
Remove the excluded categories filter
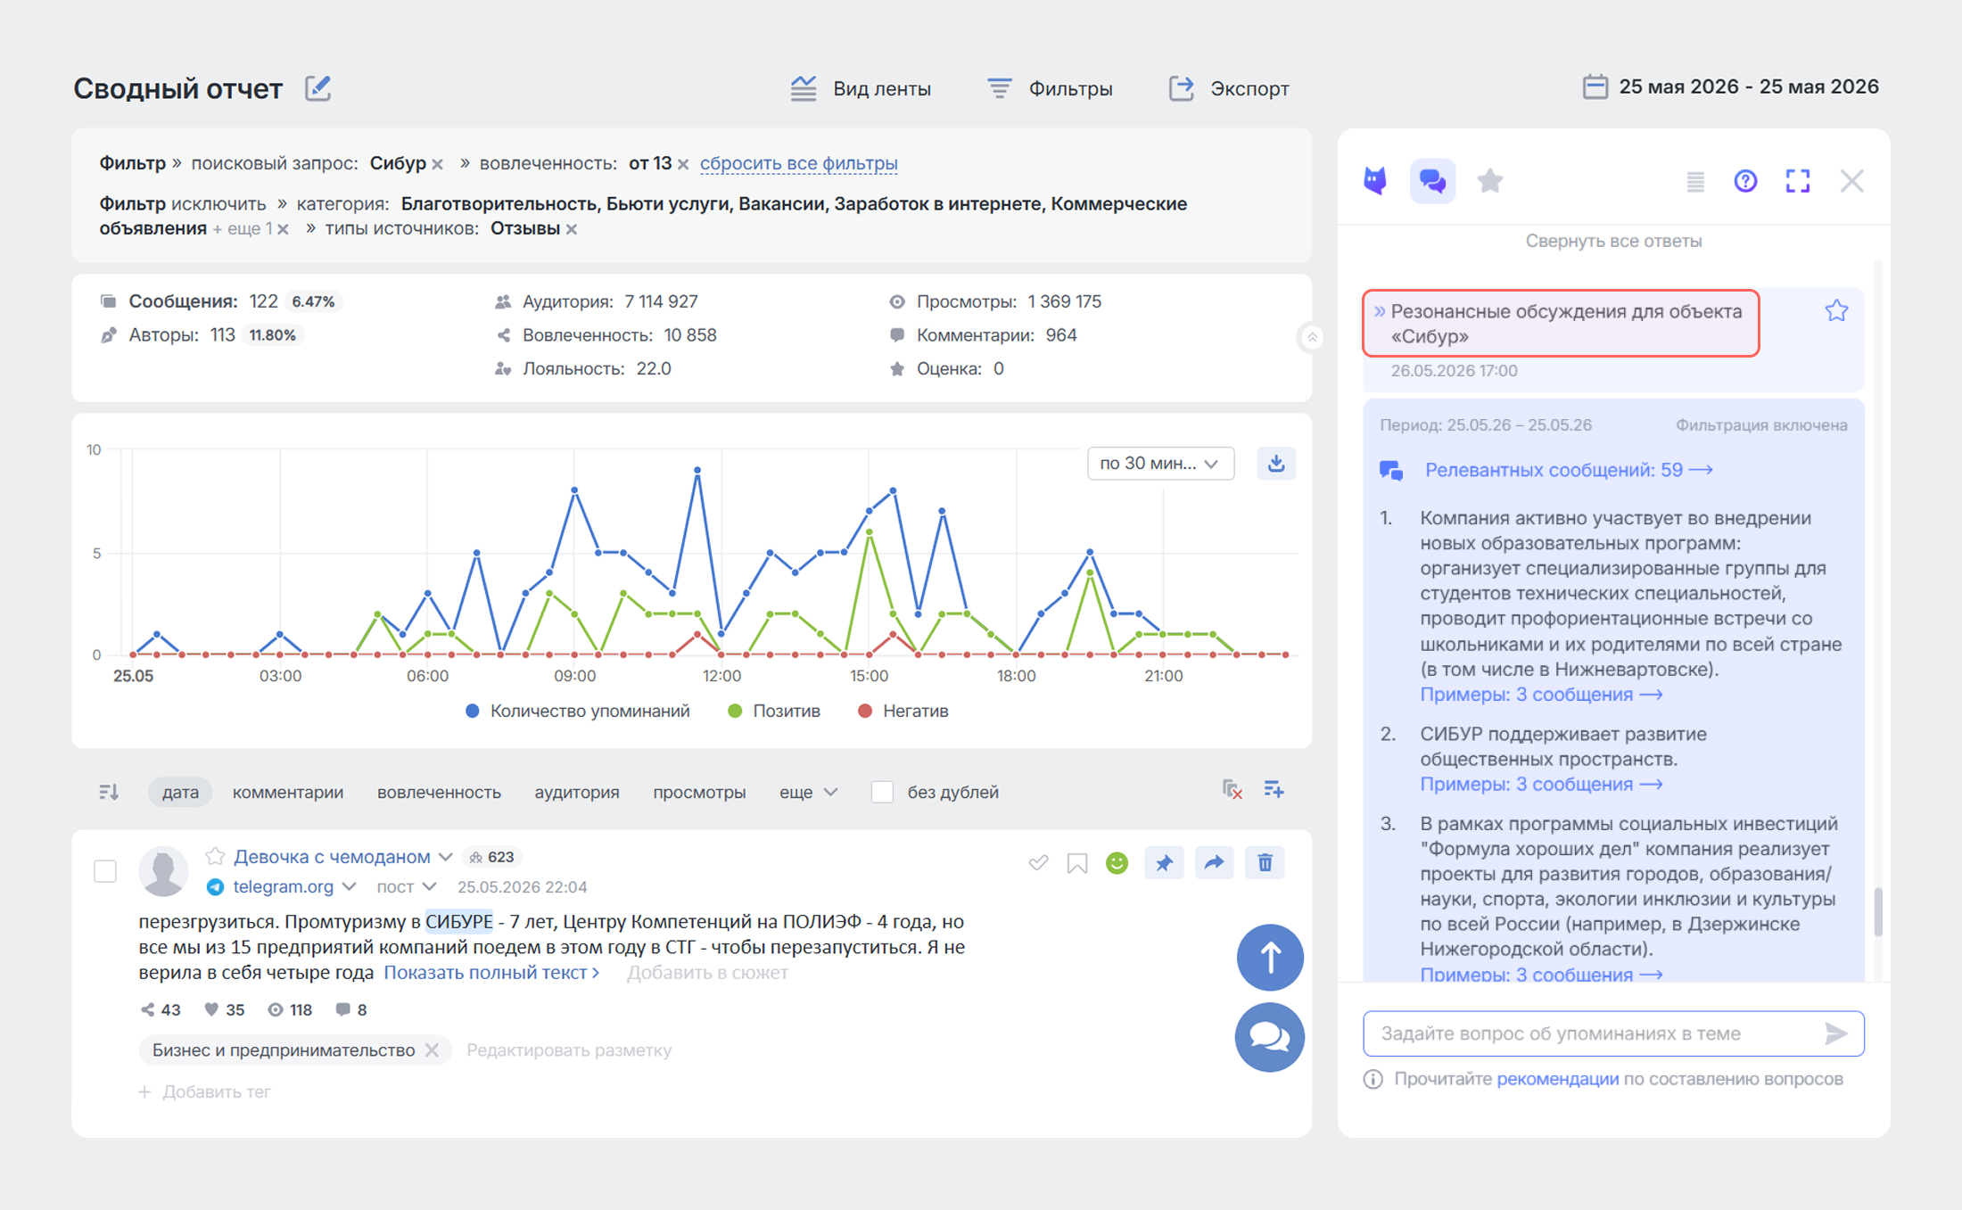tap(283, 229)
